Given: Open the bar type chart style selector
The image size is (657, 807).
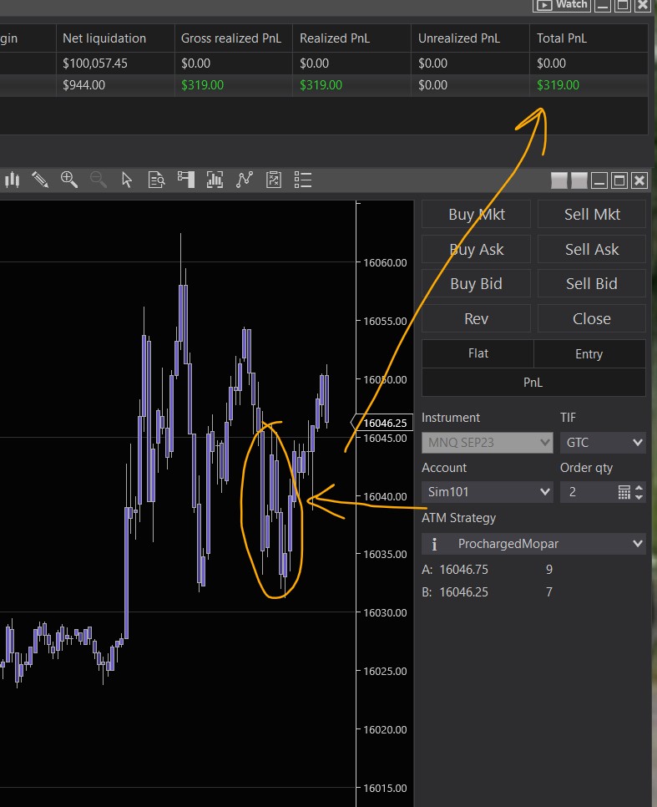Looking at the screenshot, I should click(x=12, y=180).
